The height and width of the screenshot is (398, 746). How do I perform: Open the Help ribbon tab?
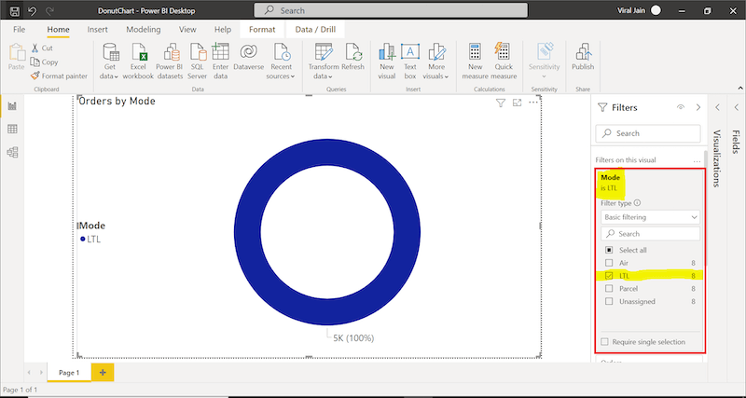[x=223, y=30]
